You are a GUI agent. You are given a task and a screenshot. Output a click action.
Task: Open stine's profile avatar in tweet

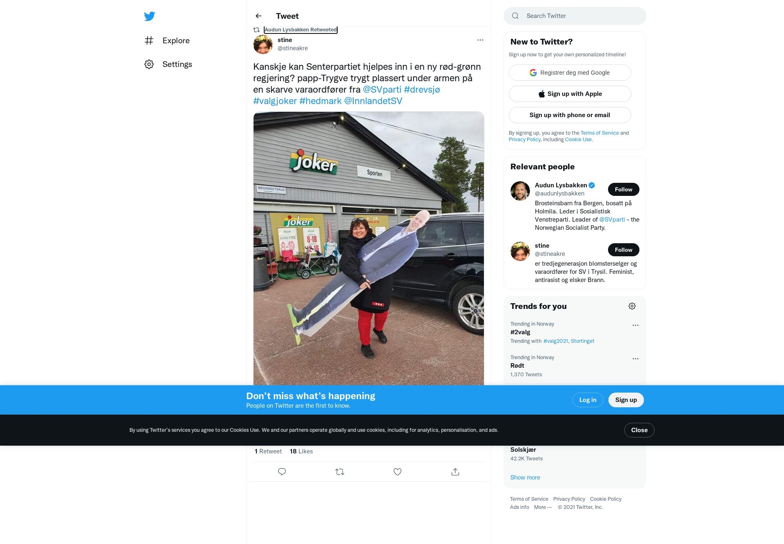coord(263,44)
